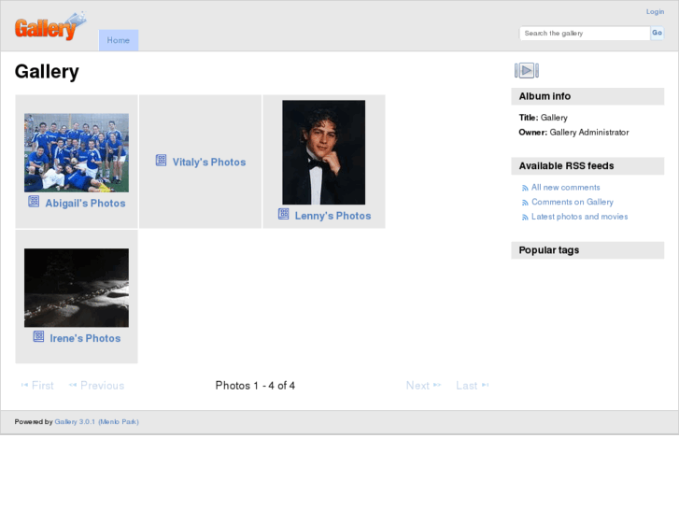Click Owner: Gallery Administrator text

point(573,133)
